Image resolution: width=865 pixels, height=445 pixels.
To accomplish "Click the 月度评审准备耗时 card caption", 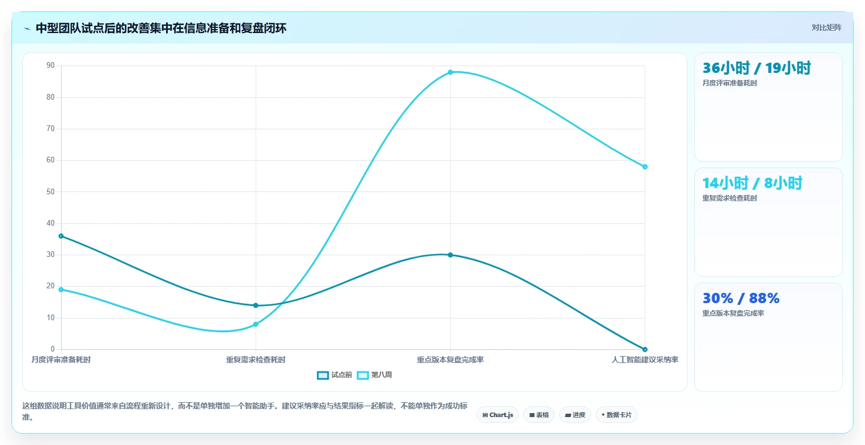I will point(730,83).
